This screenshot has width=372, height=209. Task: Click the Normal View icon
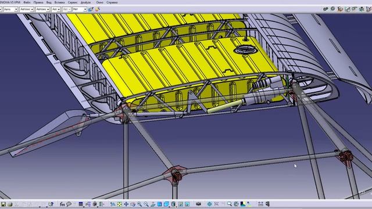tap(153, 204)
